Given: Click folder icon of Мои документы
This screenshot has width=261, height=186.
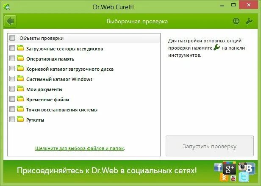Looking at the screenshot, I should click(20, 89).
